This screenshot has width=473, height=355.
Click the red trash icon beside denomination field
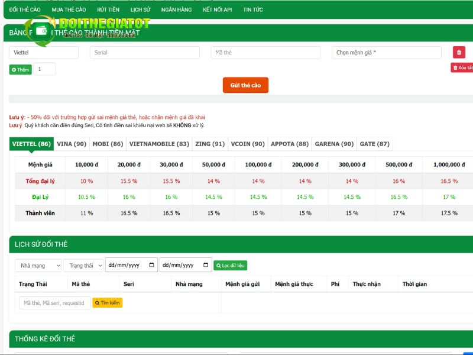coord(459,52)
